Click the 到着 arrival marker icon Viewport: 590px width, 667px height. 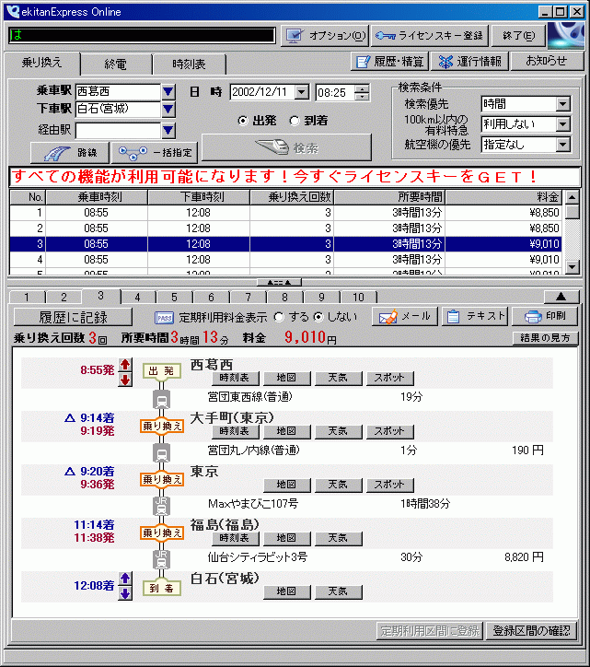click(x=161, y=588)
